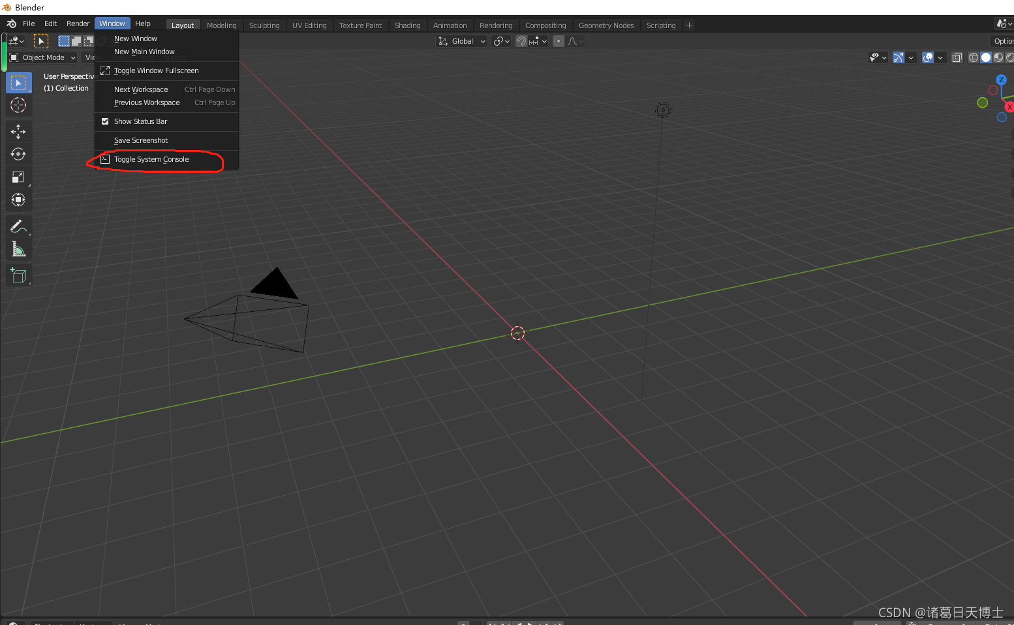Toggle proportional editing
1014x625 pixels.
coord(559,41)
